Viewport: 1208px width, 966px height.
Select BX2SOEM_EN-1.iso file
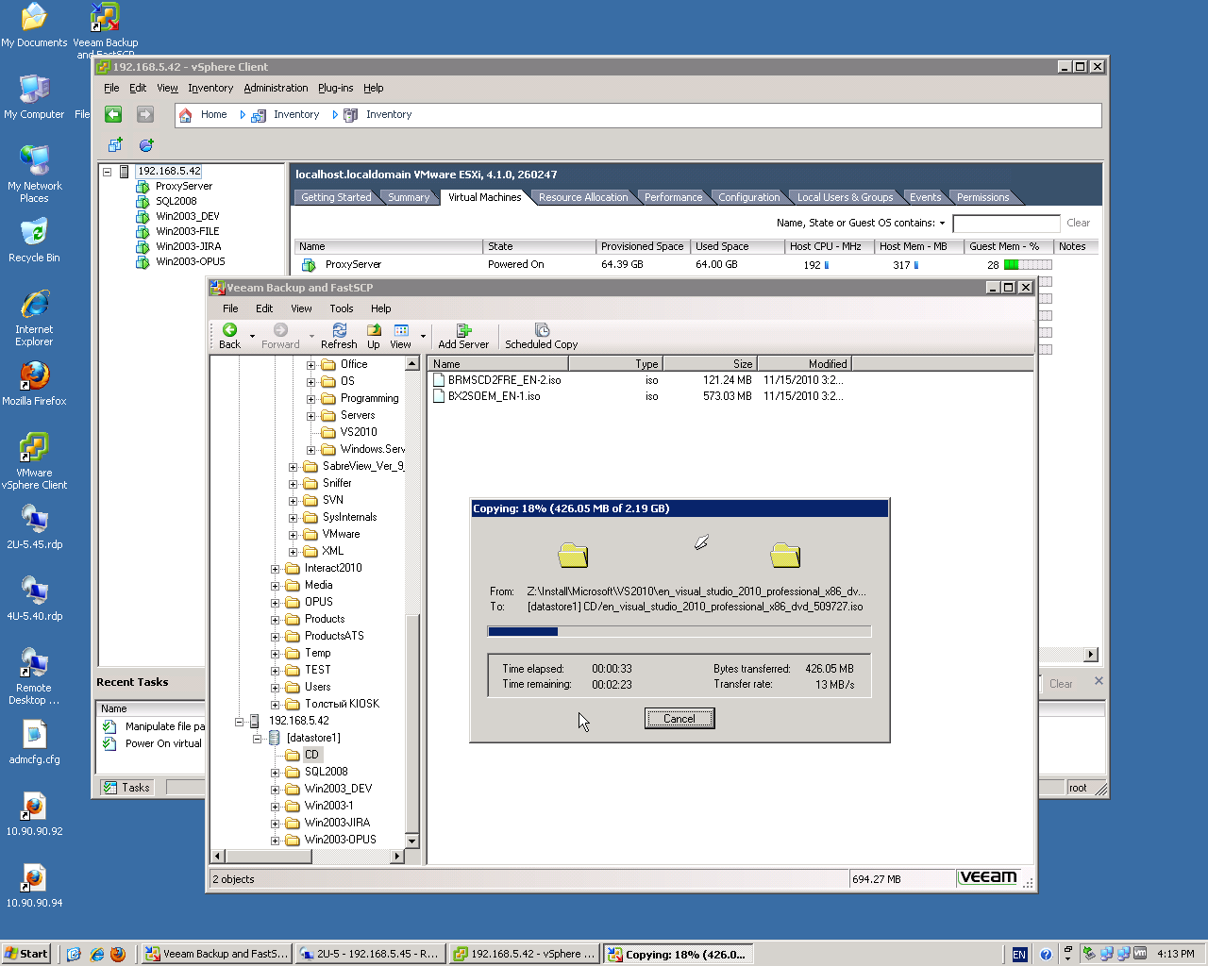487,396
